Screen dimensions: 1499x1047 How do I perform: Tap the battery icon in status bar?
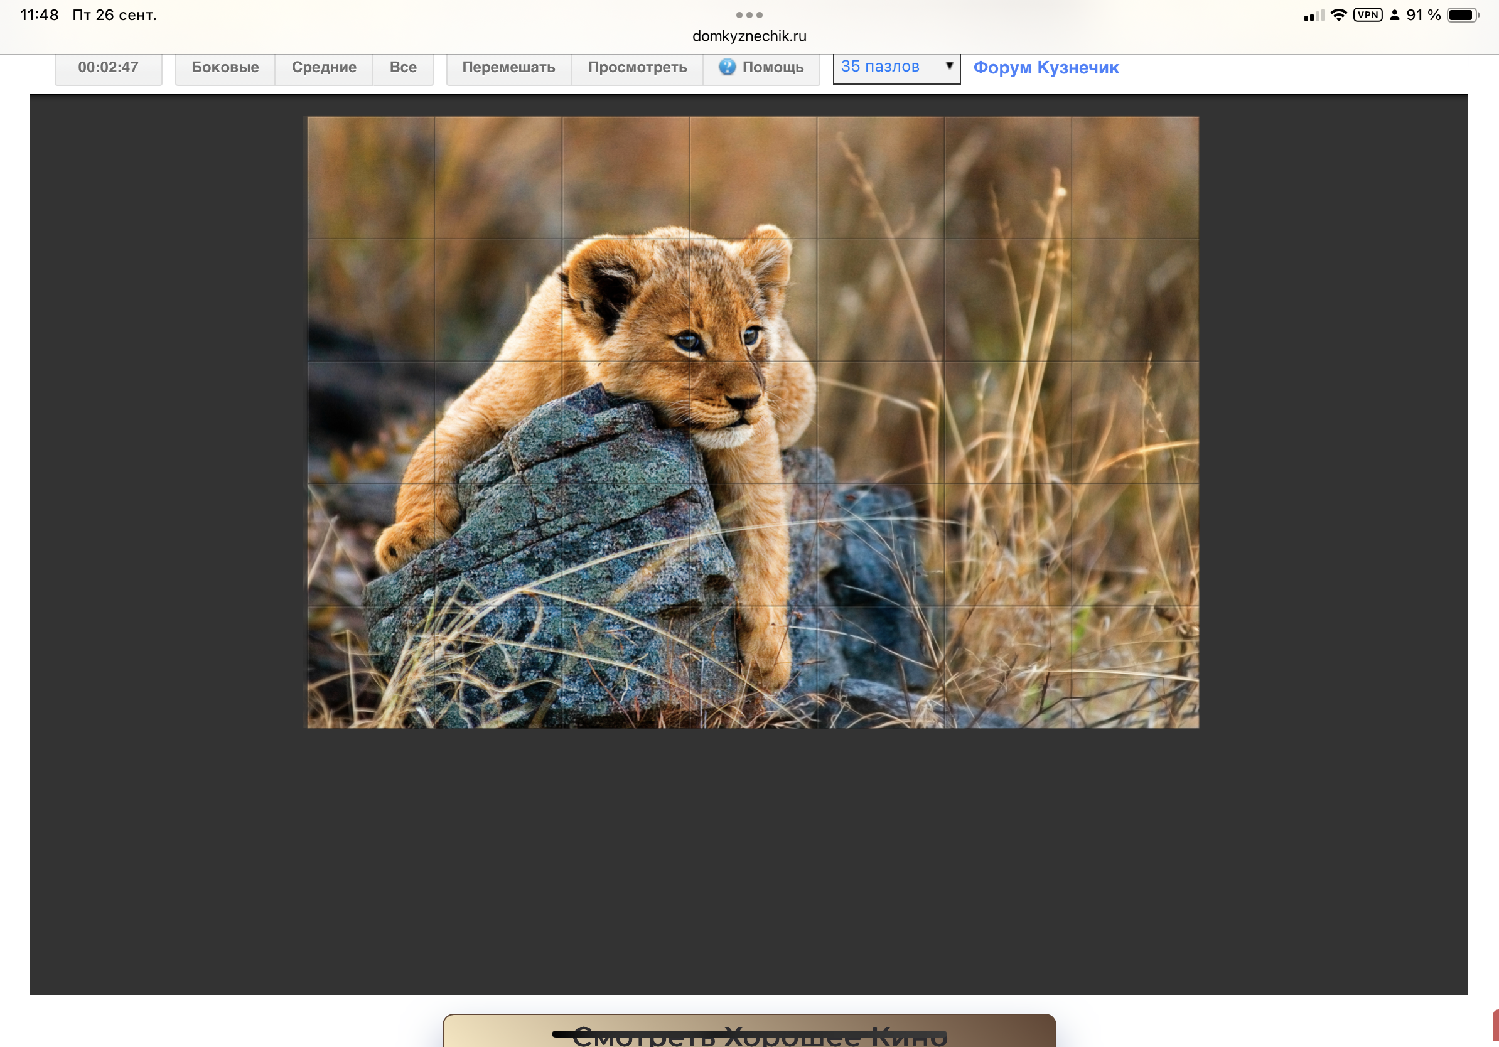[1463, 15]
